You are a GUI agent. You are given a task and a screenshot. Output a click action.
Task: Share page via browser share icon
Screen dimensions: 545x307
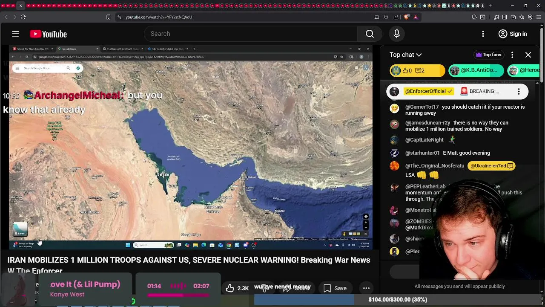coord(396,17)
